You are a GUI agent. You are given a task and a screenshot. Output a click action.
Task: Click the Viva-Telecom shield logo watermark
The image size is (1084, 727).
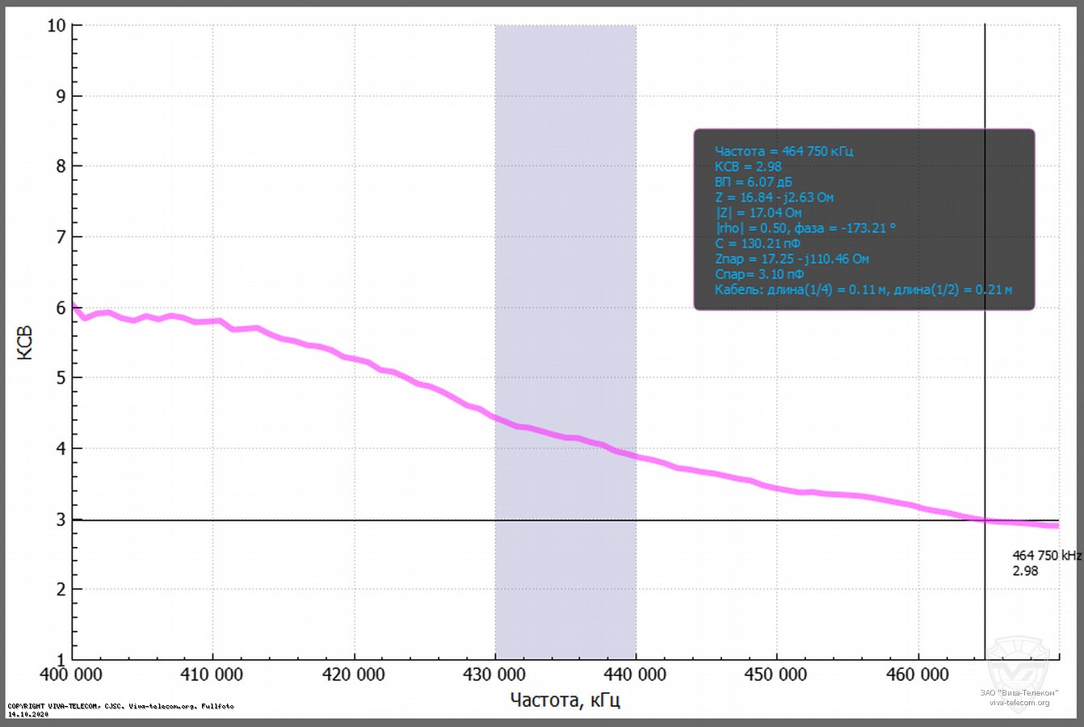[1019, 662]
